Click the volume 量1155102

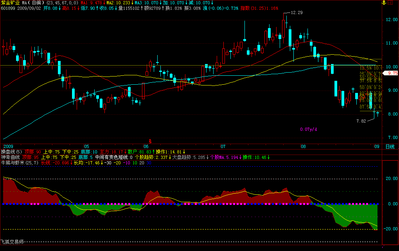[129, 8]
